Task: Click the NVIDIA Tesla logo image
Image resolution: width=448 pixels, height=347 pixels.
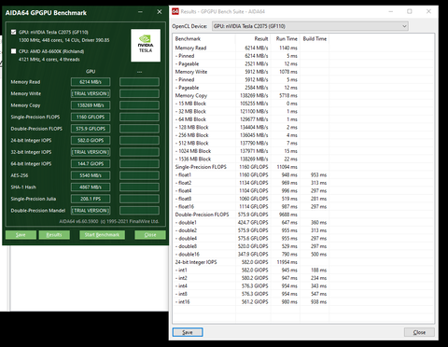Action: 146,46
